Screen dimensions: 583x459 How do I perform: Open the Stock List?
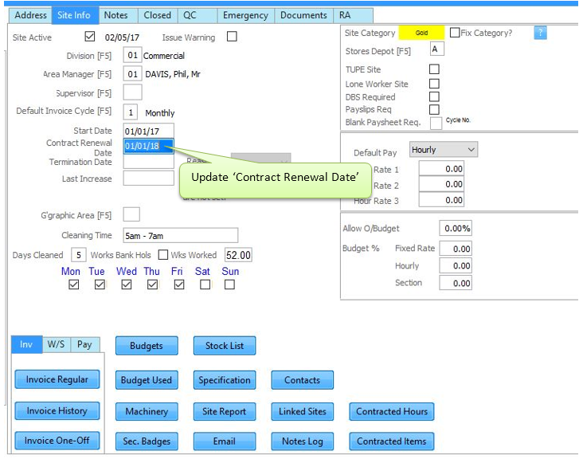click(225, 346)
